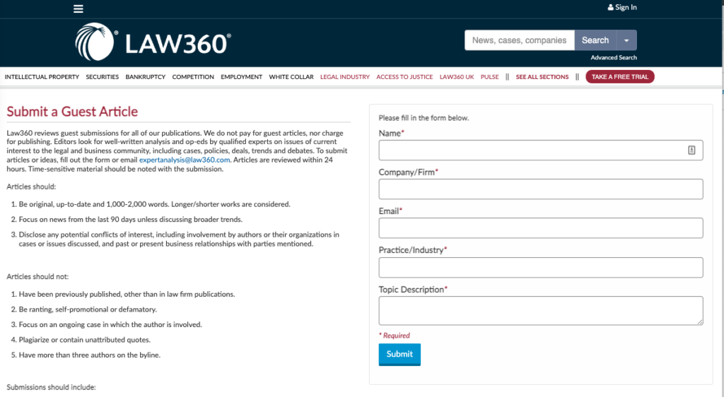Open the hamburger menu icon
724x397 pixels.
point(78,8)
